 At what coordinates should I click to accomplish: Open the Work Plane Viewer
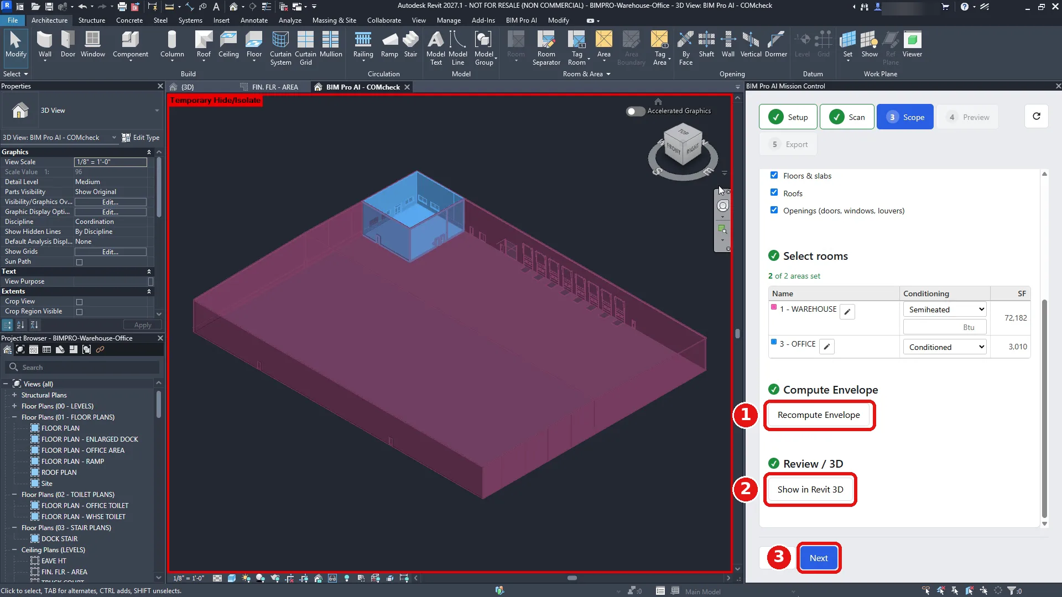point(912,45)
